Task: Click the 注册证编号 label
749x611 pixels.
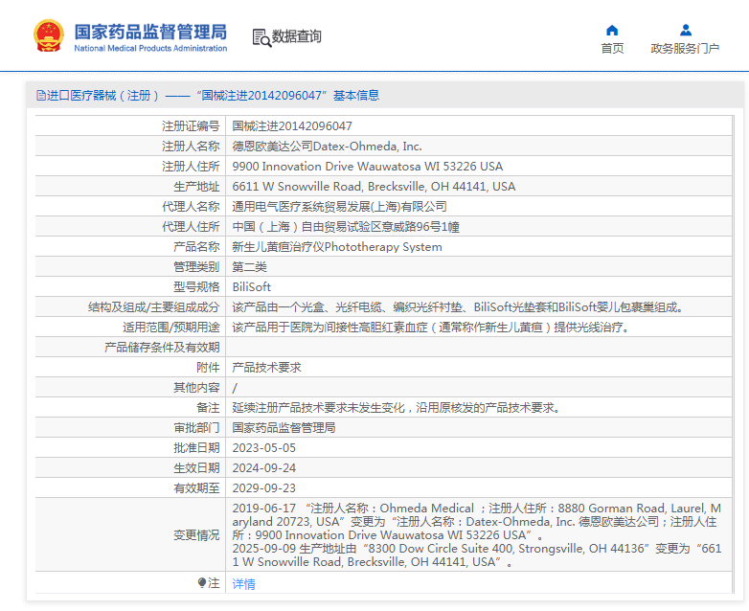Action: 191,126
